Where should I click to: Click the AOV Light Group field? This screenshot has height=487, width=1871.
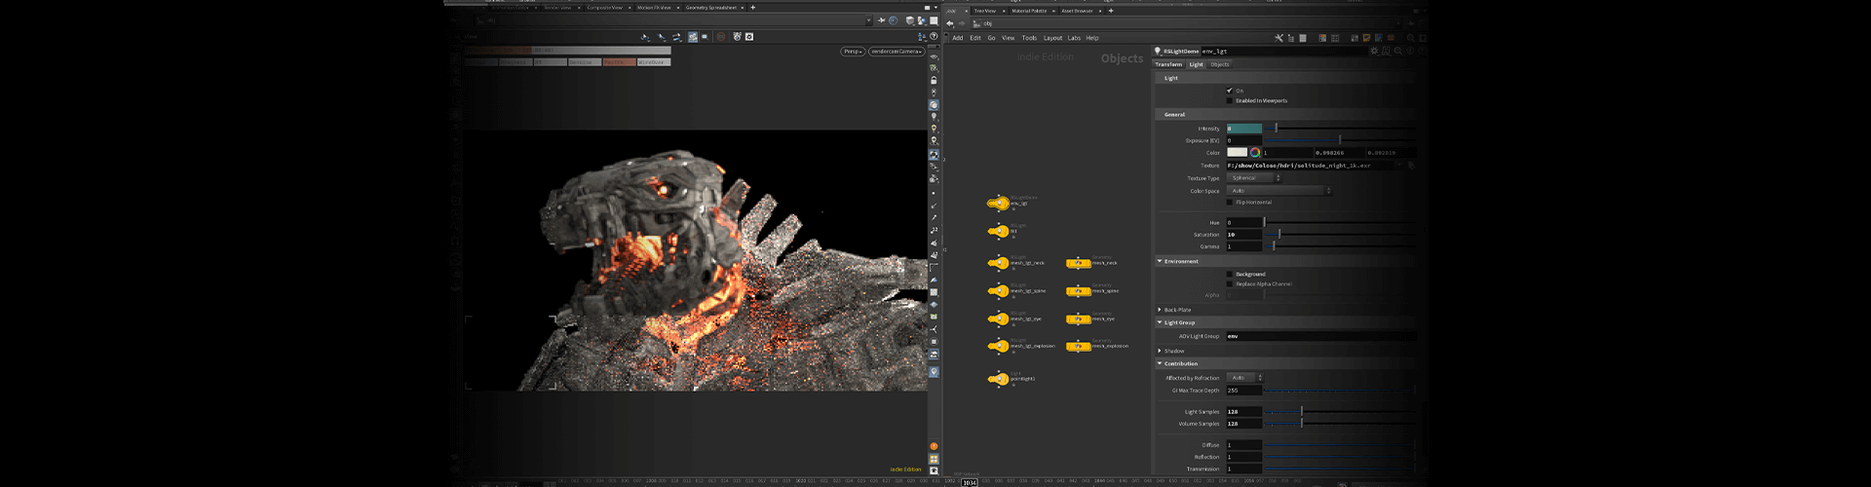[x=1320, y=336]
